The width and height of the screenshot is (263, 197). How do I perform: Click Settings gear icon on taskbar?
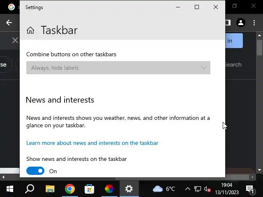[x=129, y=189]
